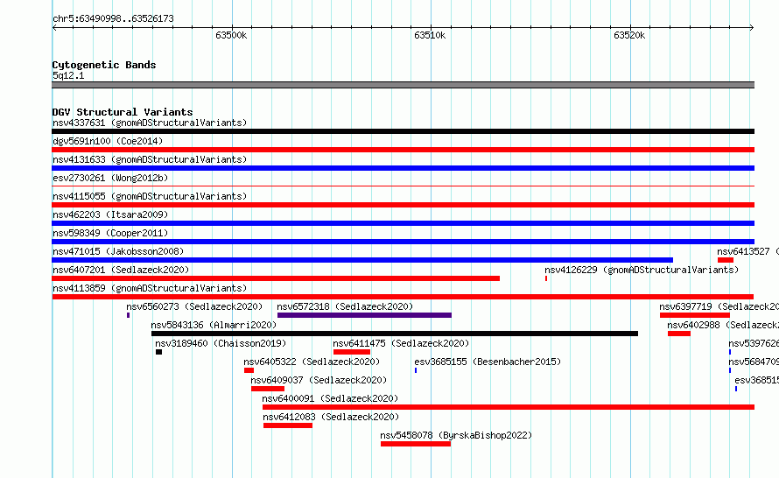
Task: Open nsv5458078 (ByrskaBishop2022) variant label
Action: pyautogui.click(x=456, y=435)
